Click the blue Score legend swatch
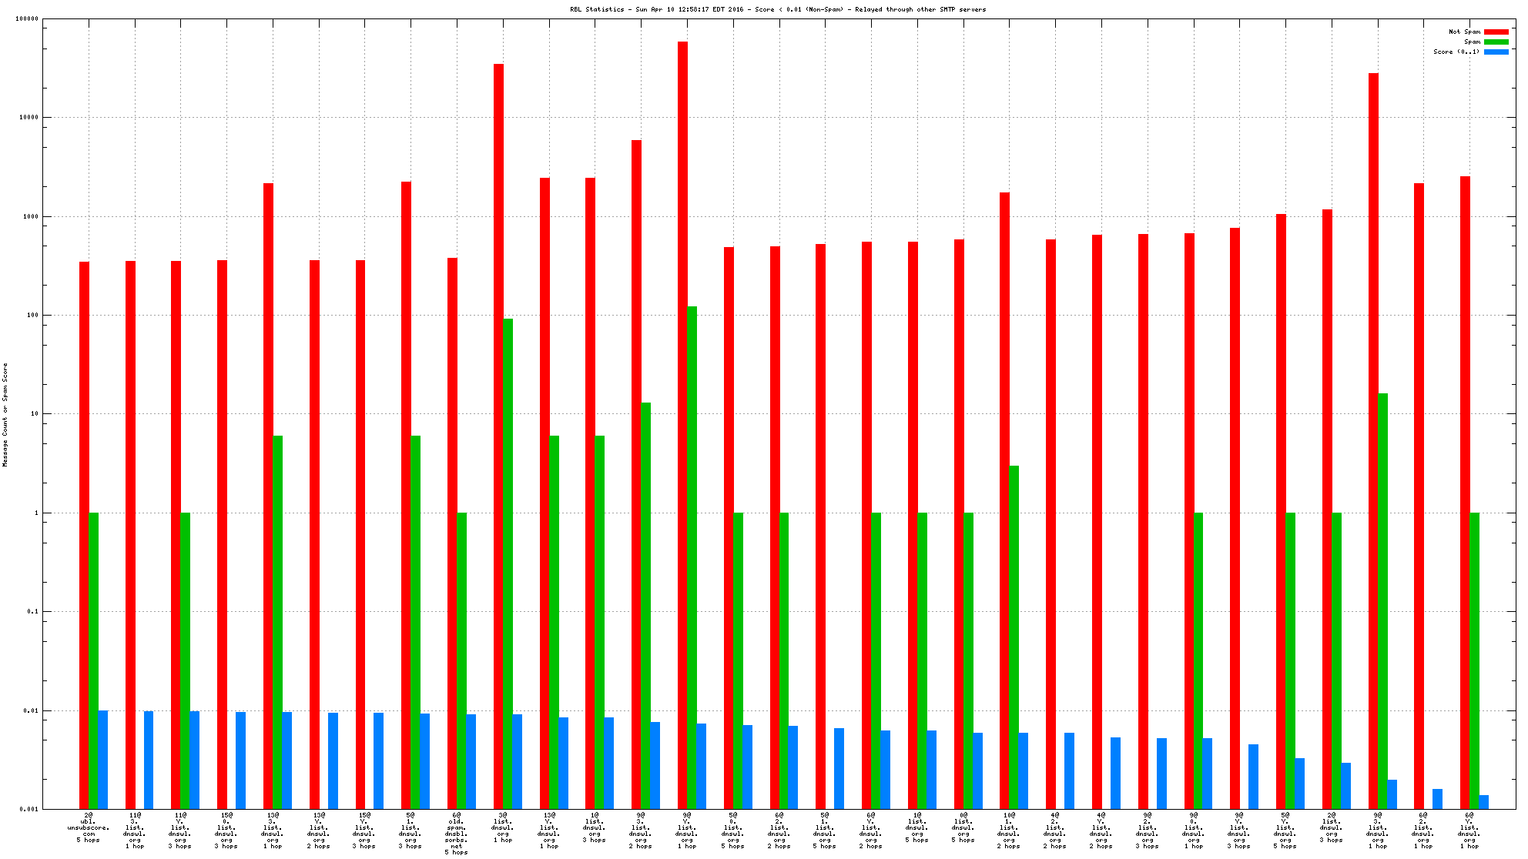This screenshot has height=859, width=1528. click(1496, 52)
